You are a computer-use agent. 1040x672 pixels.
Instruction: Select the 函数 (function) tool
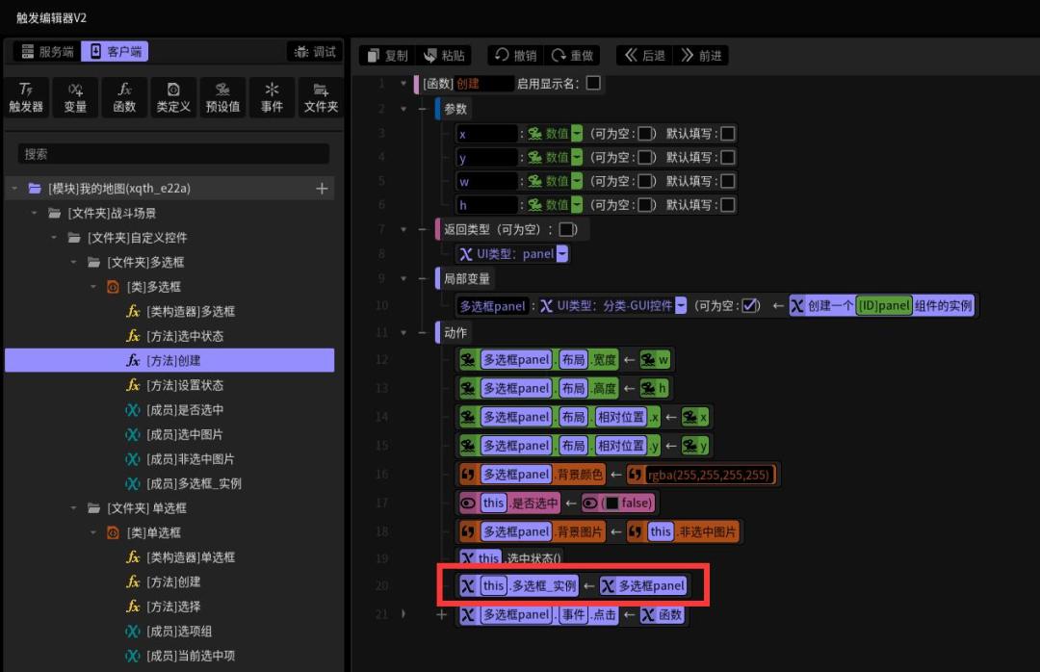[x=124, y=97]
